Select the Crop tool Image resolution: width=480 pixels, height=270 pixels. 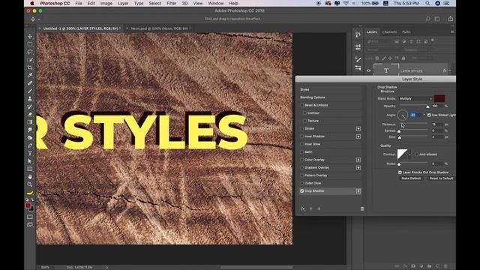[x=30, y=67]
